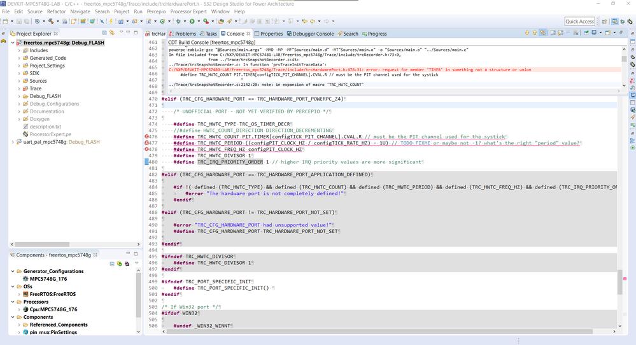Select description.txt in Project Explorer
The width and height of the screenshot is (636, 345).
(45, 127)
